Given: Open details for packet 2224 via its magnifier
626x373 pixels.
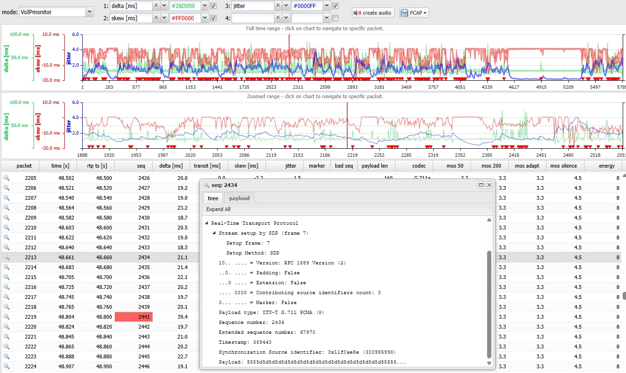Looking at the screenshot, I should [6, 366].
